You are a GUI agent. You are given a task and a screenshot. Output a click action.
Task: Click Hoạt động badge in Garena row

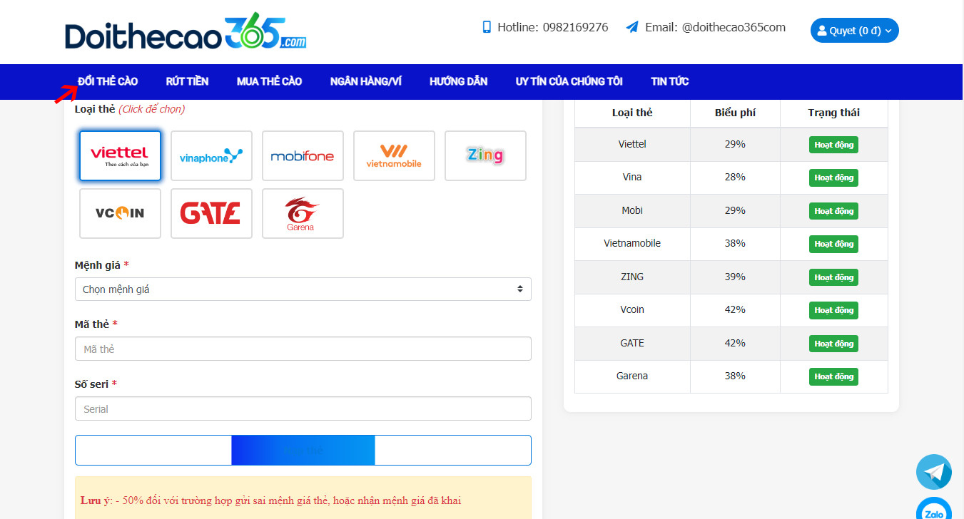point(833,376)
